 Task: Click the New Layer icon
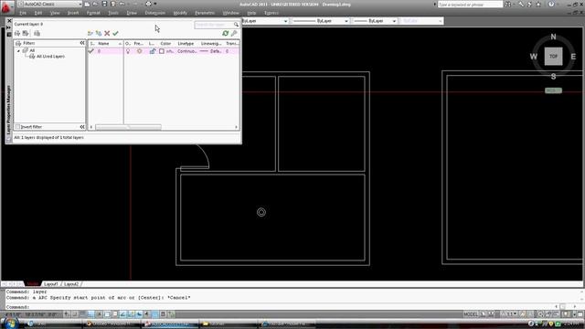90,33
